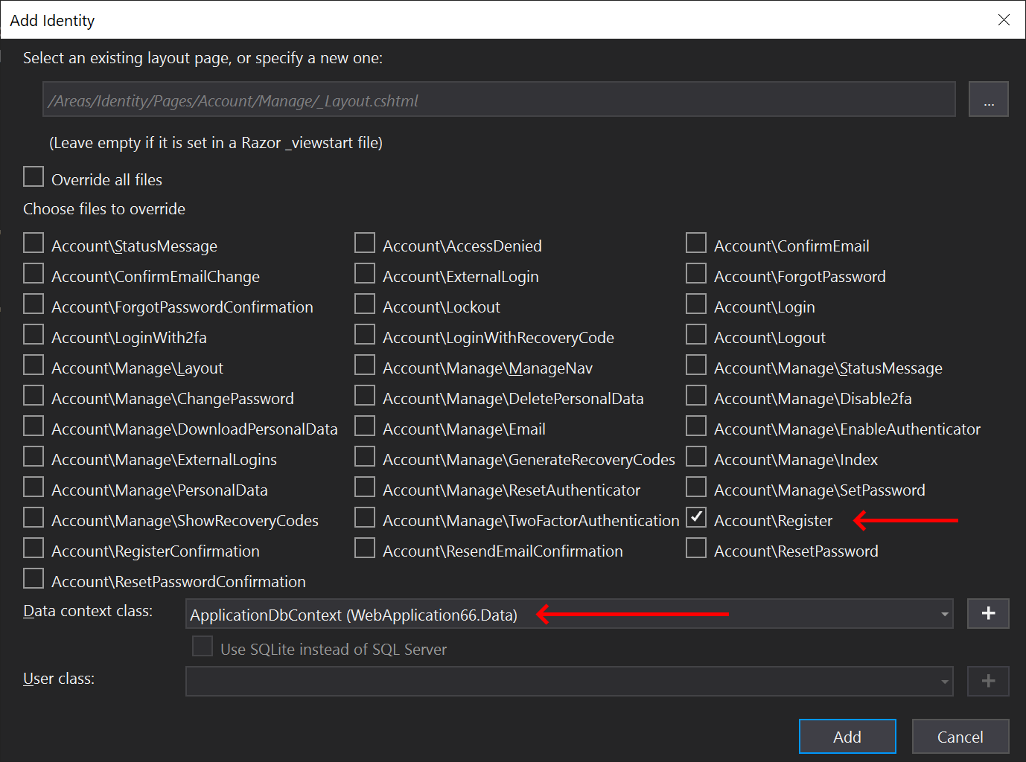The image size is (1026, 762).
Task: Open the Data context class dropdown
Action: pyautogui.click(x=943, y=614)
